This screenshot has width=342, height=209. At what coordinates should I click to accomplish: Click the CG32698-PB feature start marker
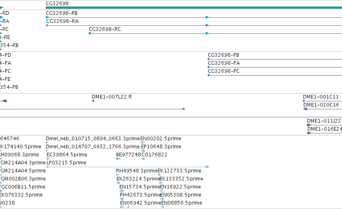coord(209,59)
